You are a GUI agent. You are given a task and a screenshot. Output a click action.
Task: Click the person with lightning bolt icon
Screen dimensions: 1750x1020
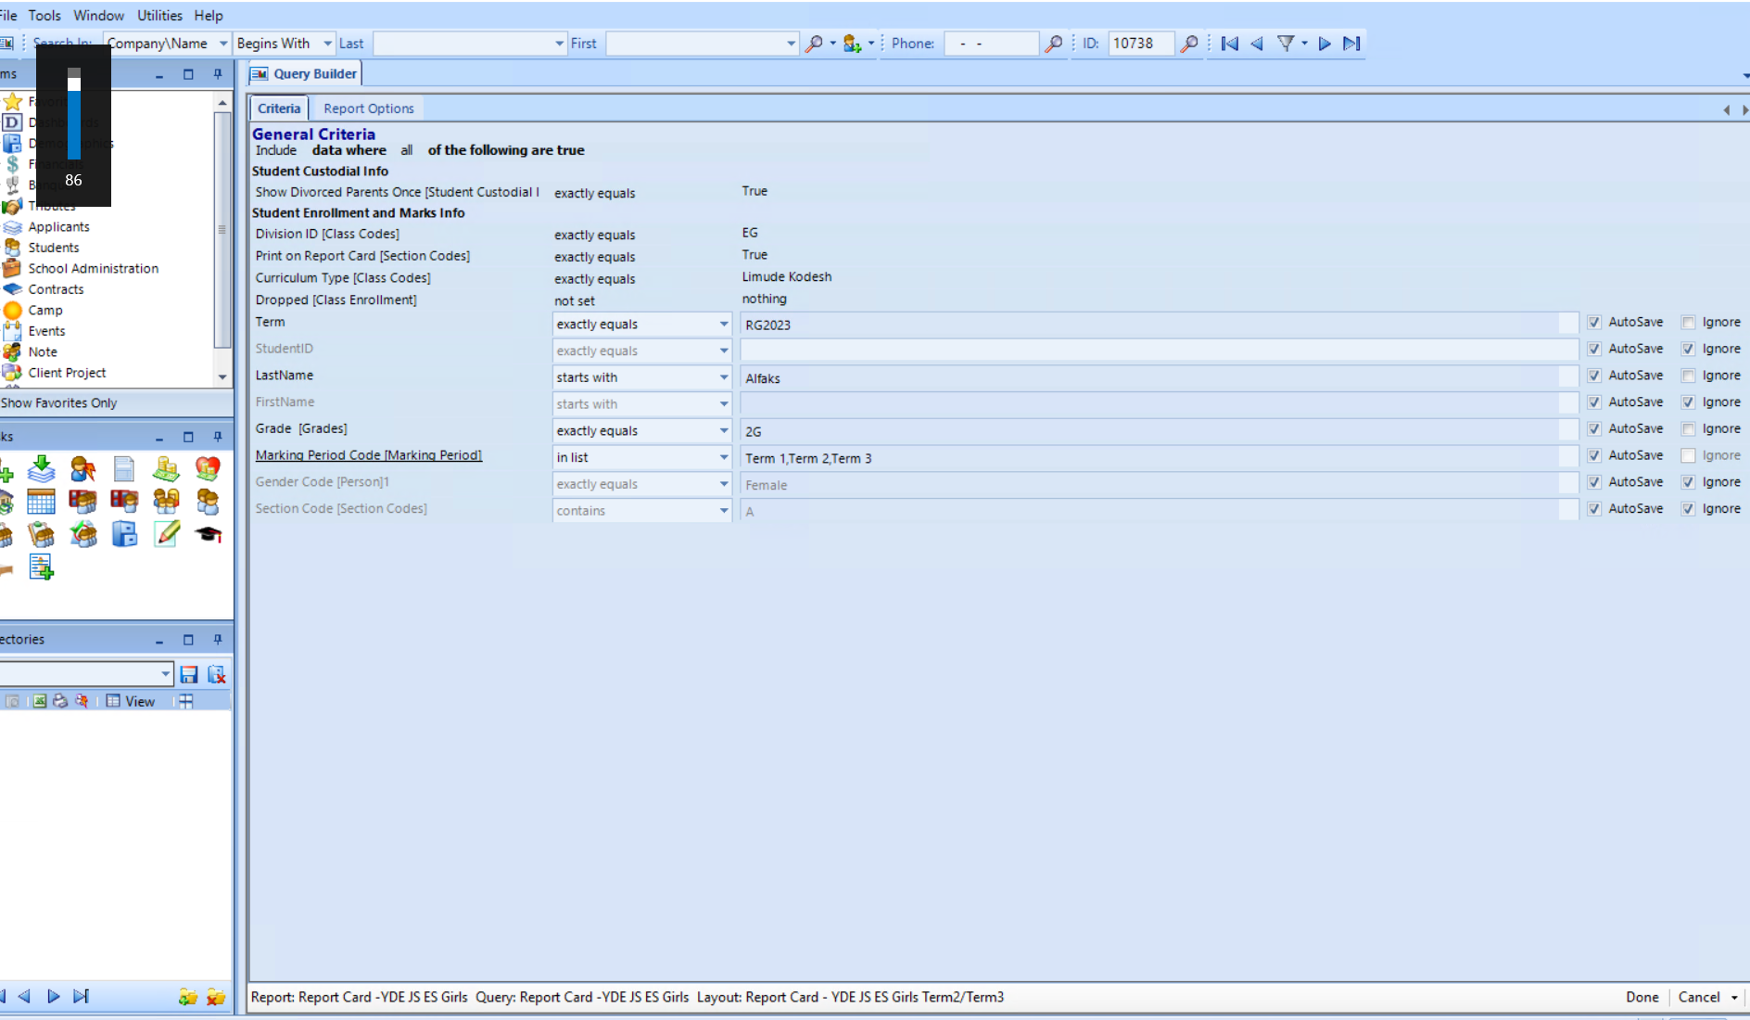click(x=82, y=469)
